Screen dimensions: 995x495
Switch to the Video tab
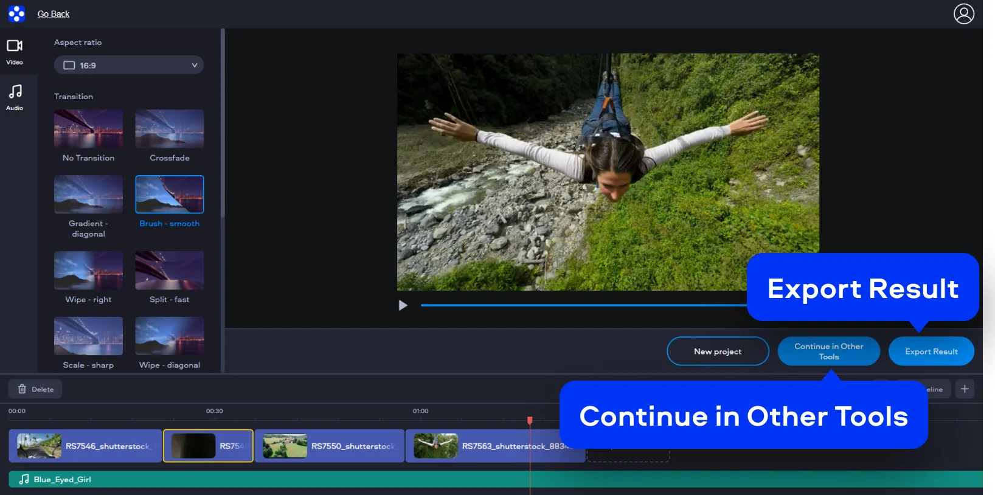(x=15, y=52)
